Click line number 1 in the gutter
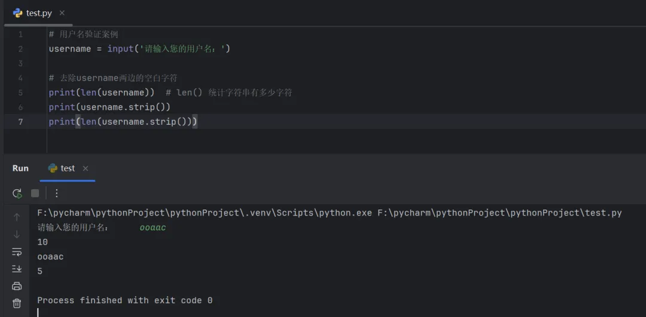Screen dimensions: 646x317 20,35
